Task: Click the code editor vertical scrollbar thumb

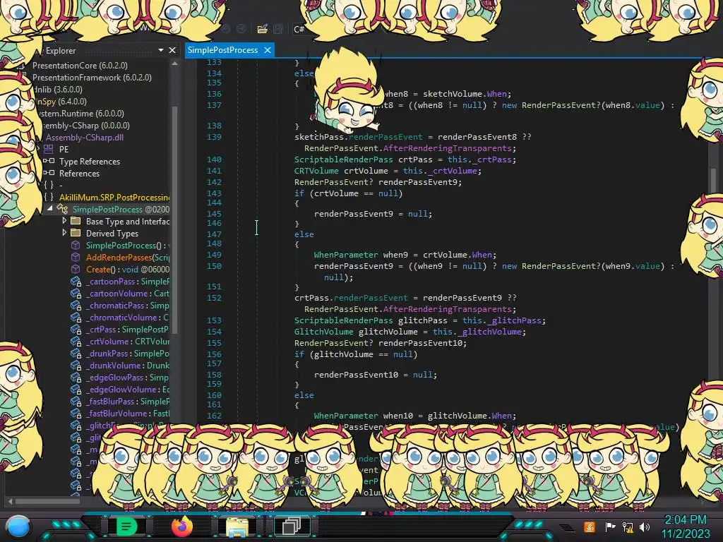Action: coord(713,180)
